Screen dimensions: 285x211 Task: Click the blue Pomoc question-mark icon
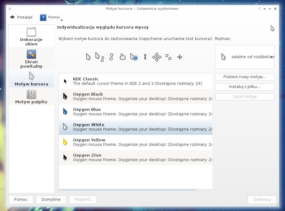tap(43, 17)
